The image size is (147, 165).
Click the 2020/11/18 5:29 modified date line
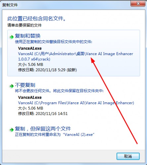[47, 70]
